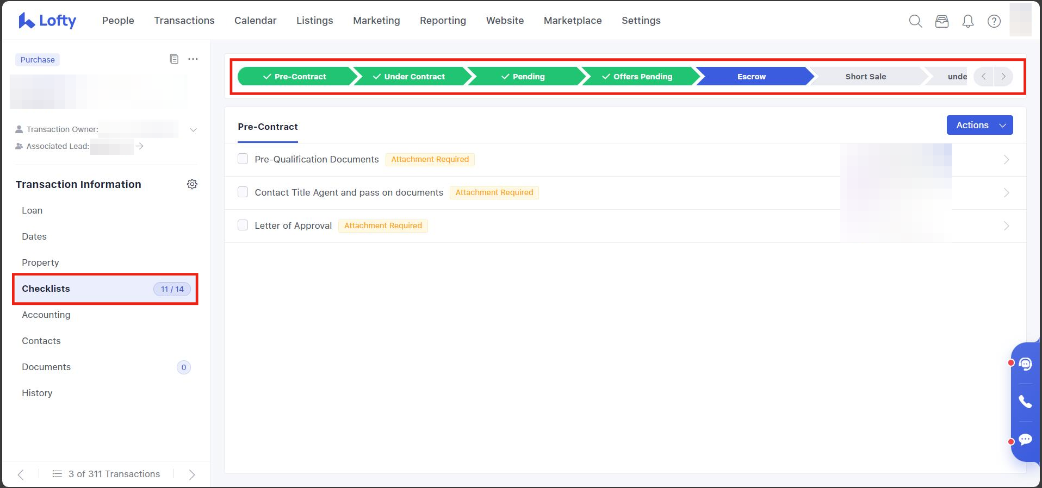Open the notifications bell
1042x488 pixels.
(967, 21)
